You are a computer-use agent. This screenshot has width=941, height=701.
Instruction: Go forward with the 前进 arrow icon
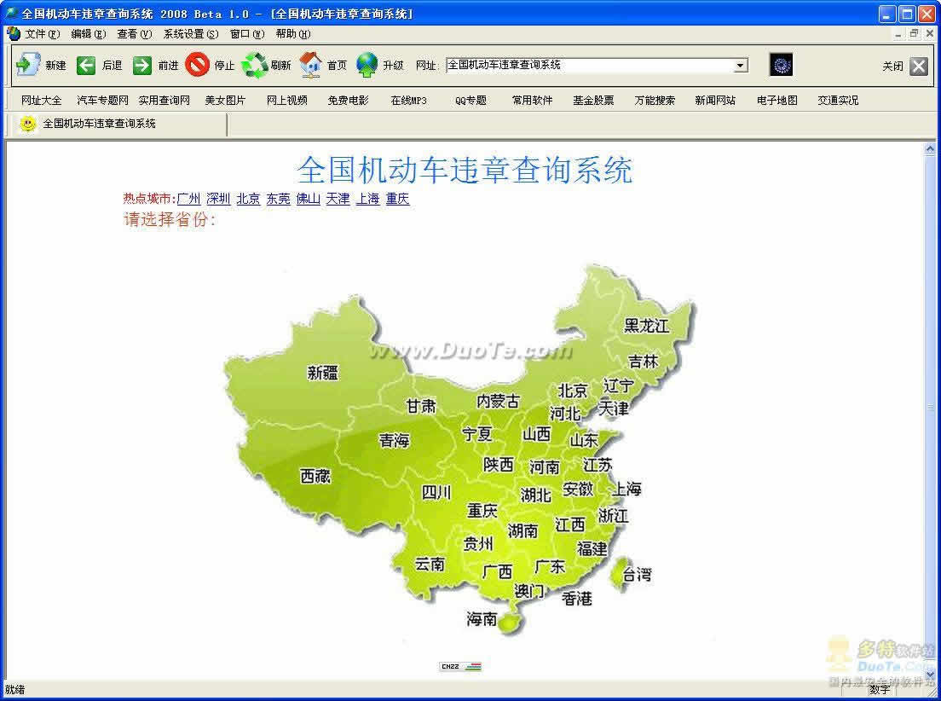pos(142,65)
